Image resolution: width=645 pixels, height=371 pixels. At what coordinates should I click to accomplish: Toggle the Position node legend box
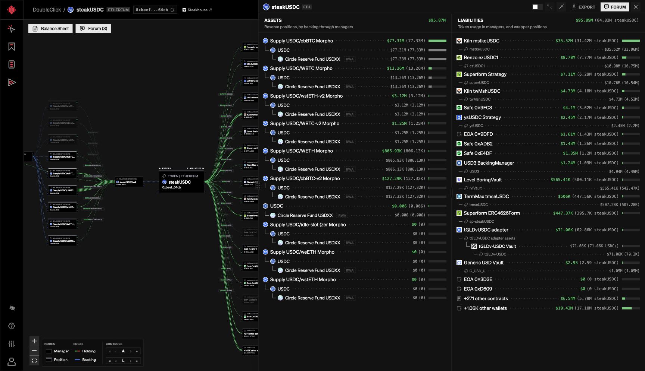[49, 360]
